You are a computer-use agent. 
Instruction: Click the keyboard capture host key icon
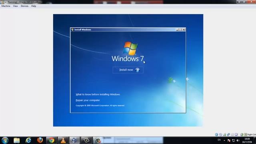[246, 134]
